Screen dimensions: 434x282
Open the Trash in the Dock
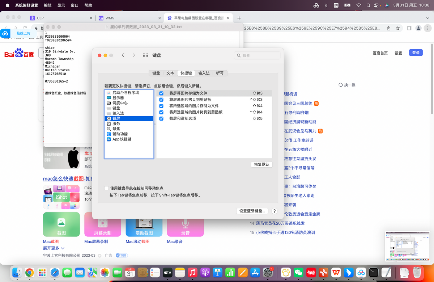(417, 273)
